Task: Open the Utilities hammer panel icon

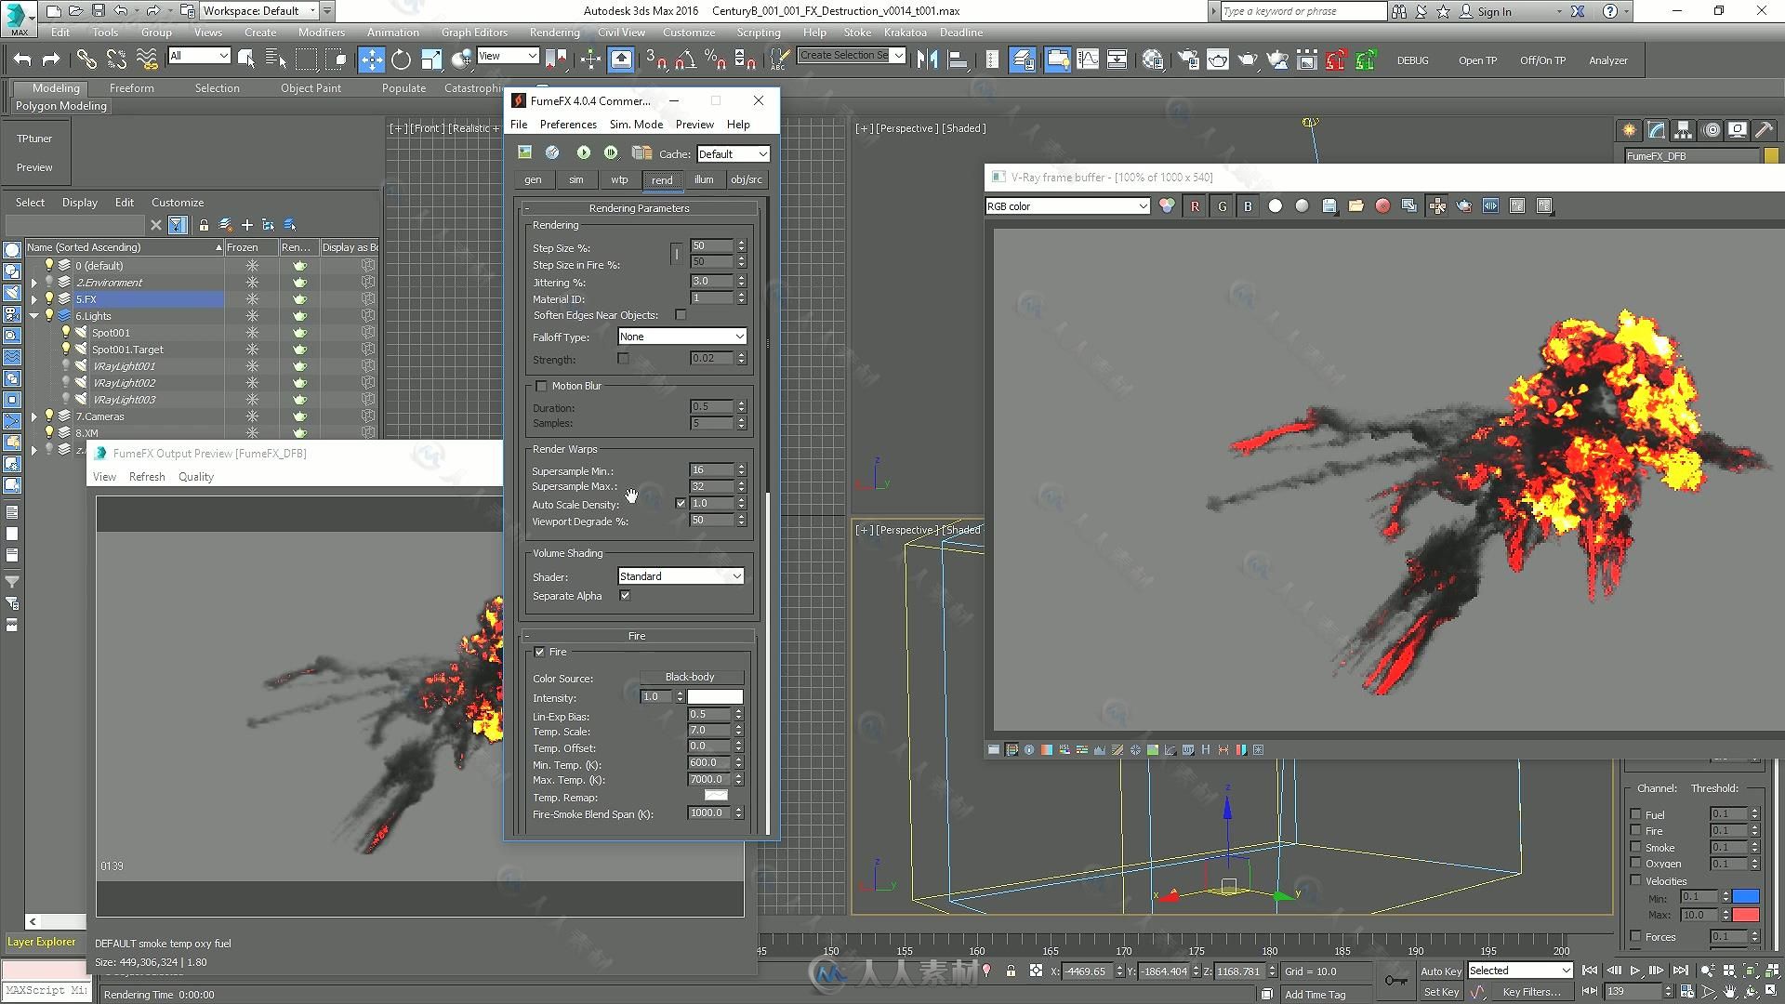Action: [1764, 130]
